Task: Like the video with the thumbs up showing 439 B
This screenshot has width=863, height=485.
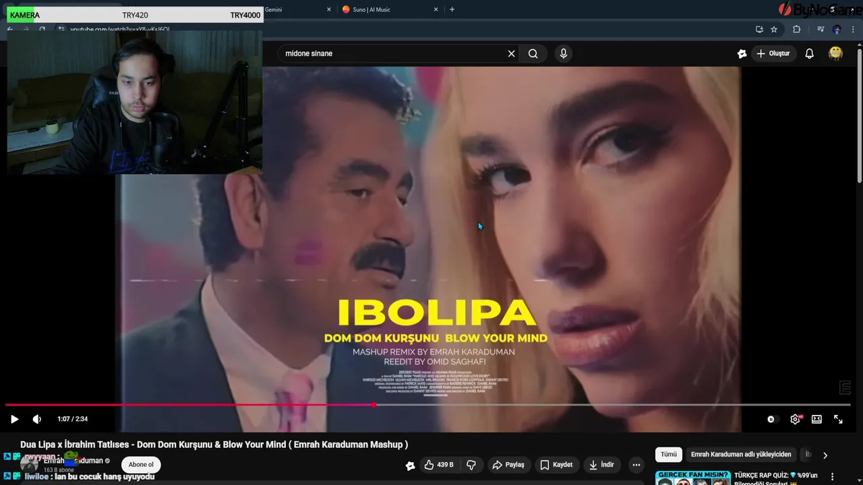Action: click(439, 465)
